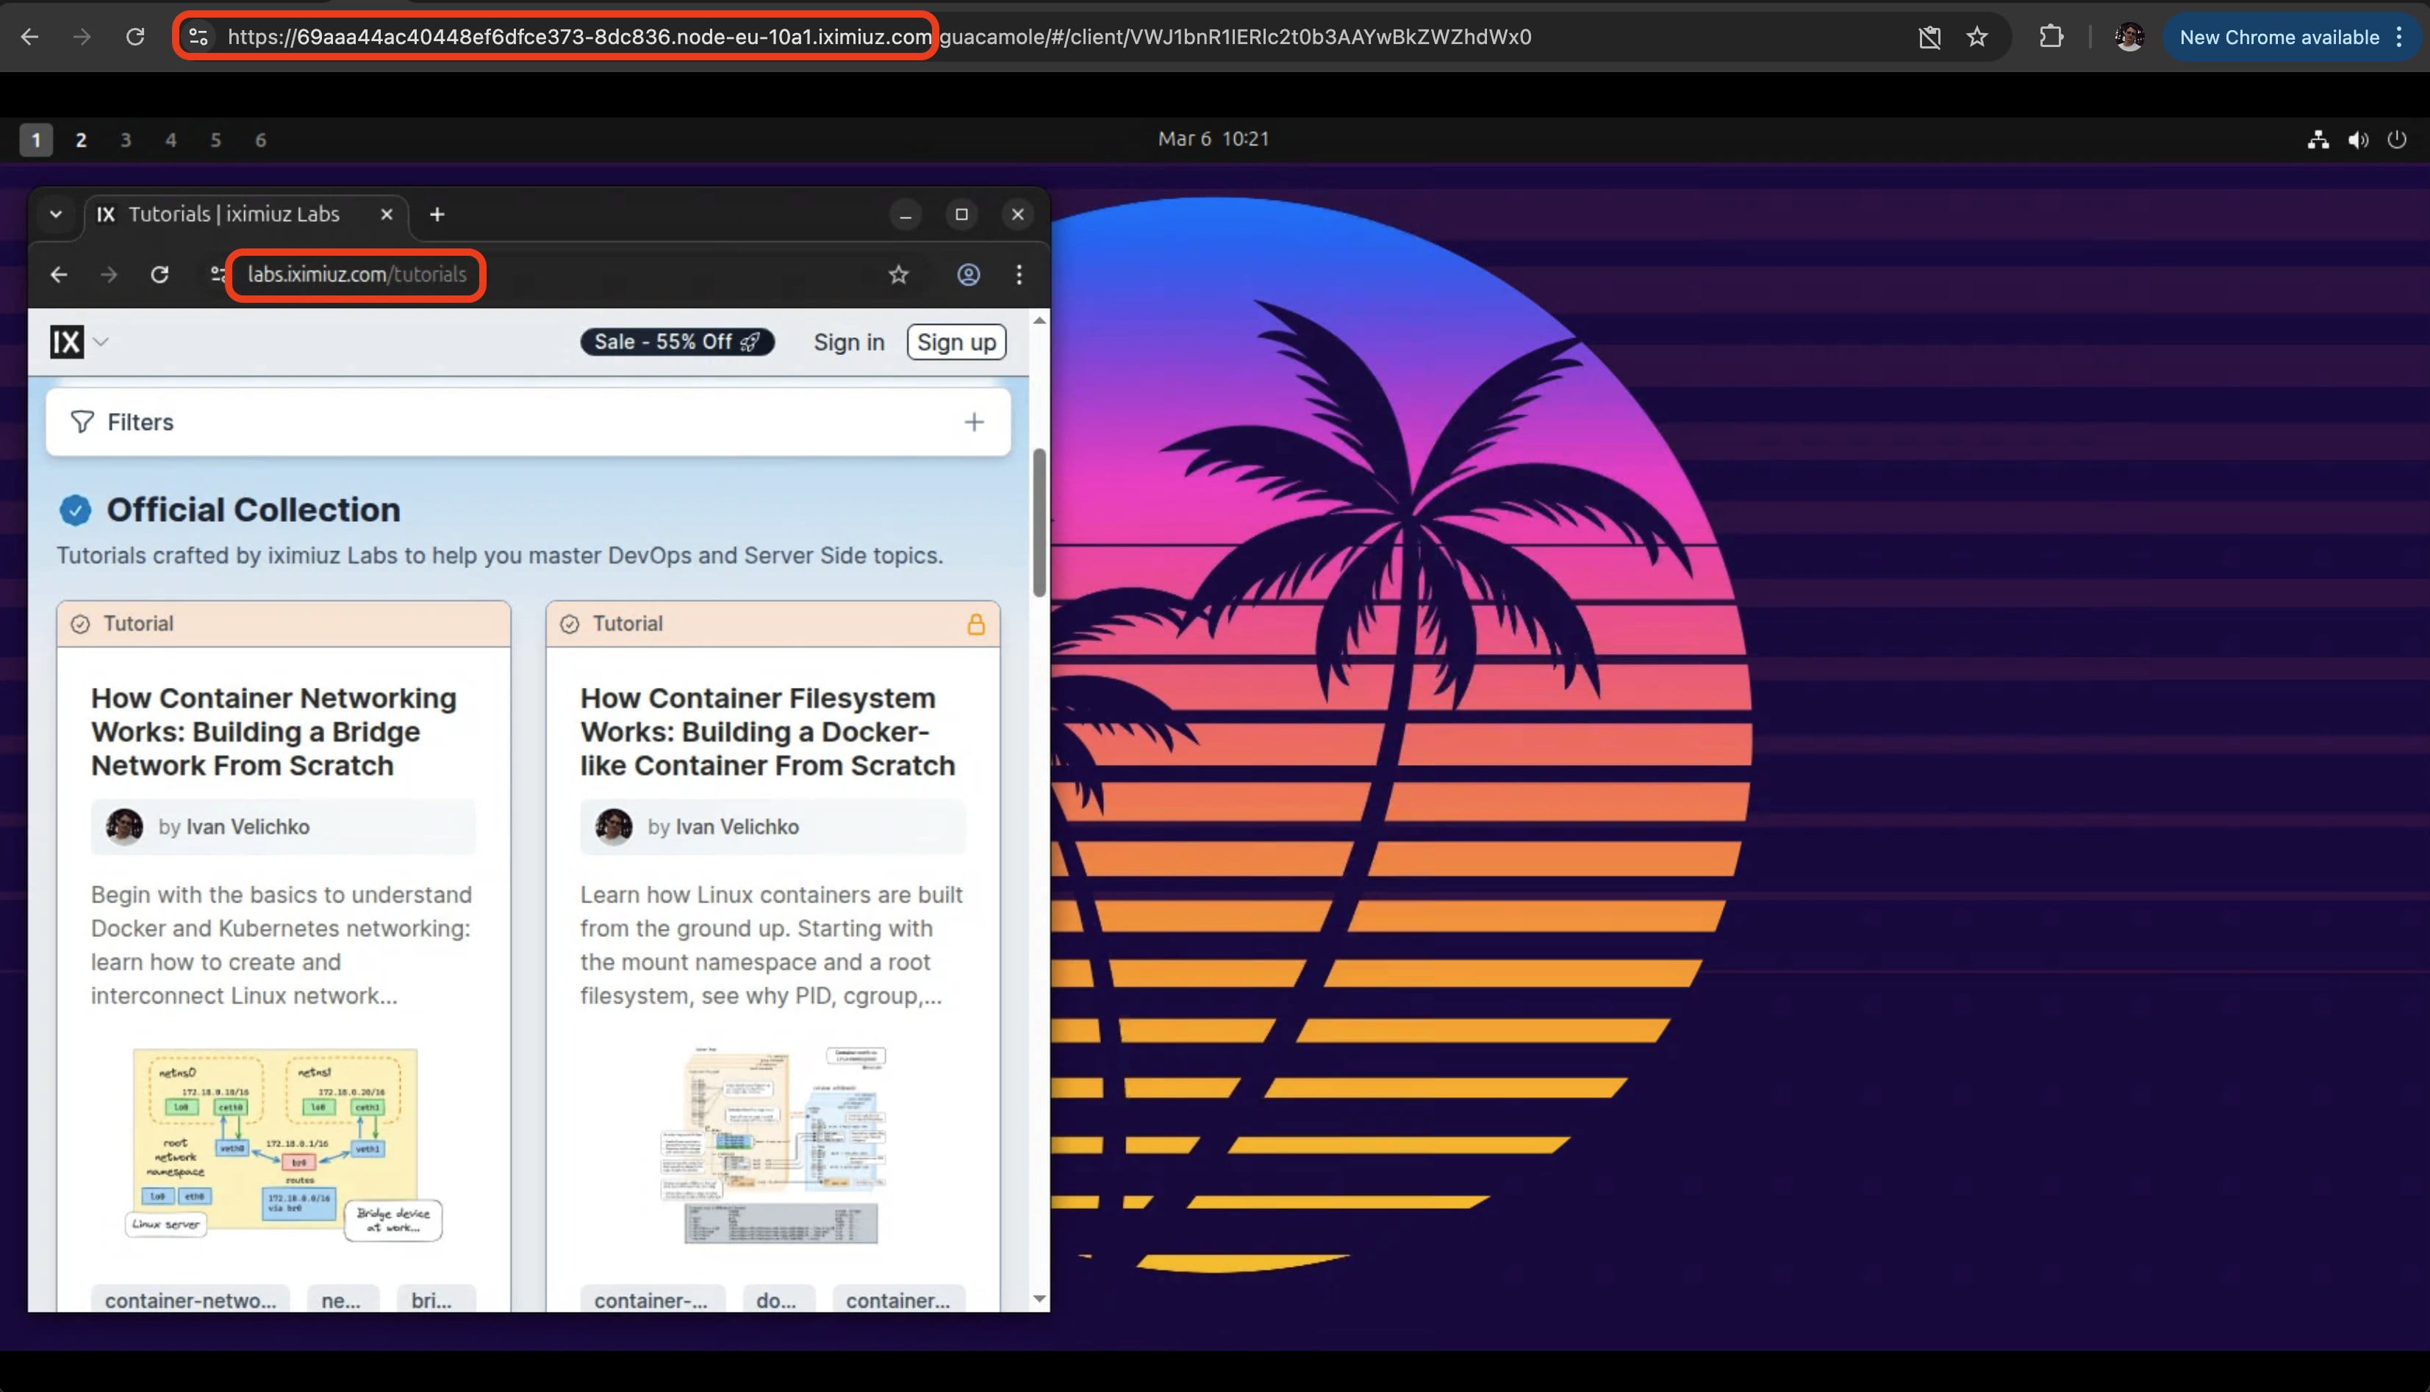Go back in the outer Chrome browser

[29, 37]
